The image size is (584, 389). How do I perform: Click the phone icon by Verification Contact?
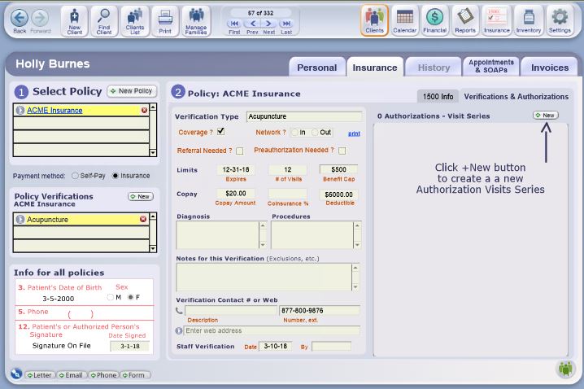[x=179, y=310]
